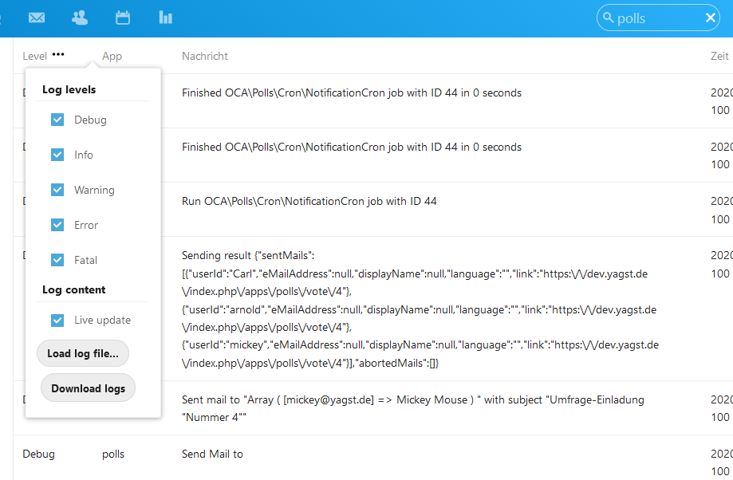Select the Send Mail to log message

[x=212, y=454]
